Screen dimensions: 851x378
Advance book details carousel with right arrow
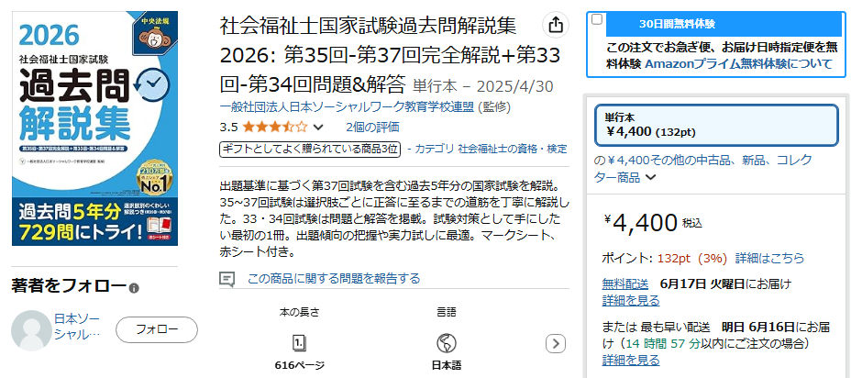click(x=556, y=343)
